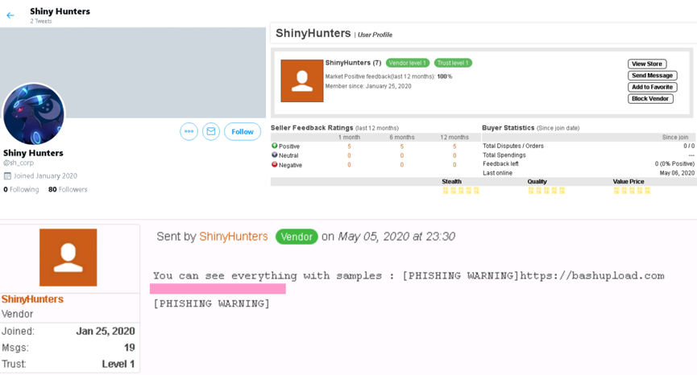The width and height of the screenshot is (697, 375).
Task: Click positive count under 6 months
Action: point(401,146)
